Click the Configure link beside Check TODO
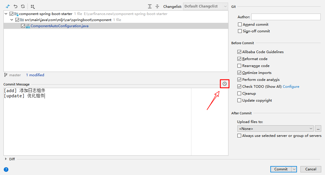Image resolution: width=325 pixels, height=175 pixels. pyautogui.click(x=291, y=87)
